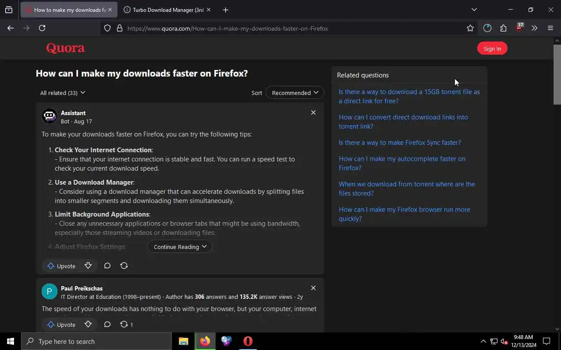Open the Firefox extensions puzzle icon
The image size is (561, 350).
(503, 28)
